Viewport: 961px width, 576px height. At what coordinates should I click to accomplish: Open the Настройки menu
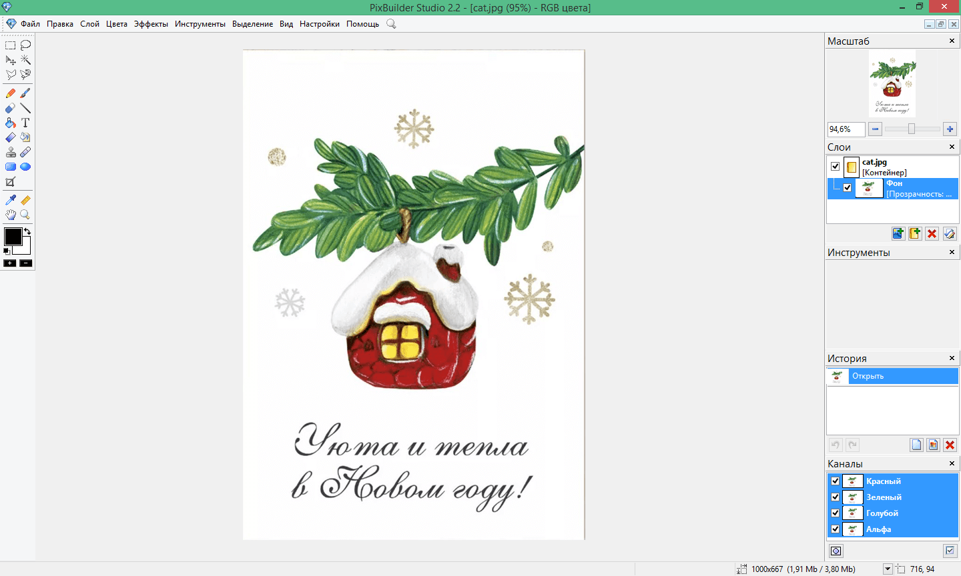(x=320, y=24)
